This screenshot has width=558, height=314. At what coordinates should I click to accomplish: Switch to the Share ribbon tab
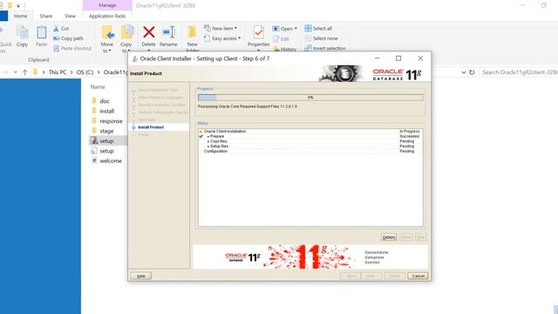(x=46, y=16)
